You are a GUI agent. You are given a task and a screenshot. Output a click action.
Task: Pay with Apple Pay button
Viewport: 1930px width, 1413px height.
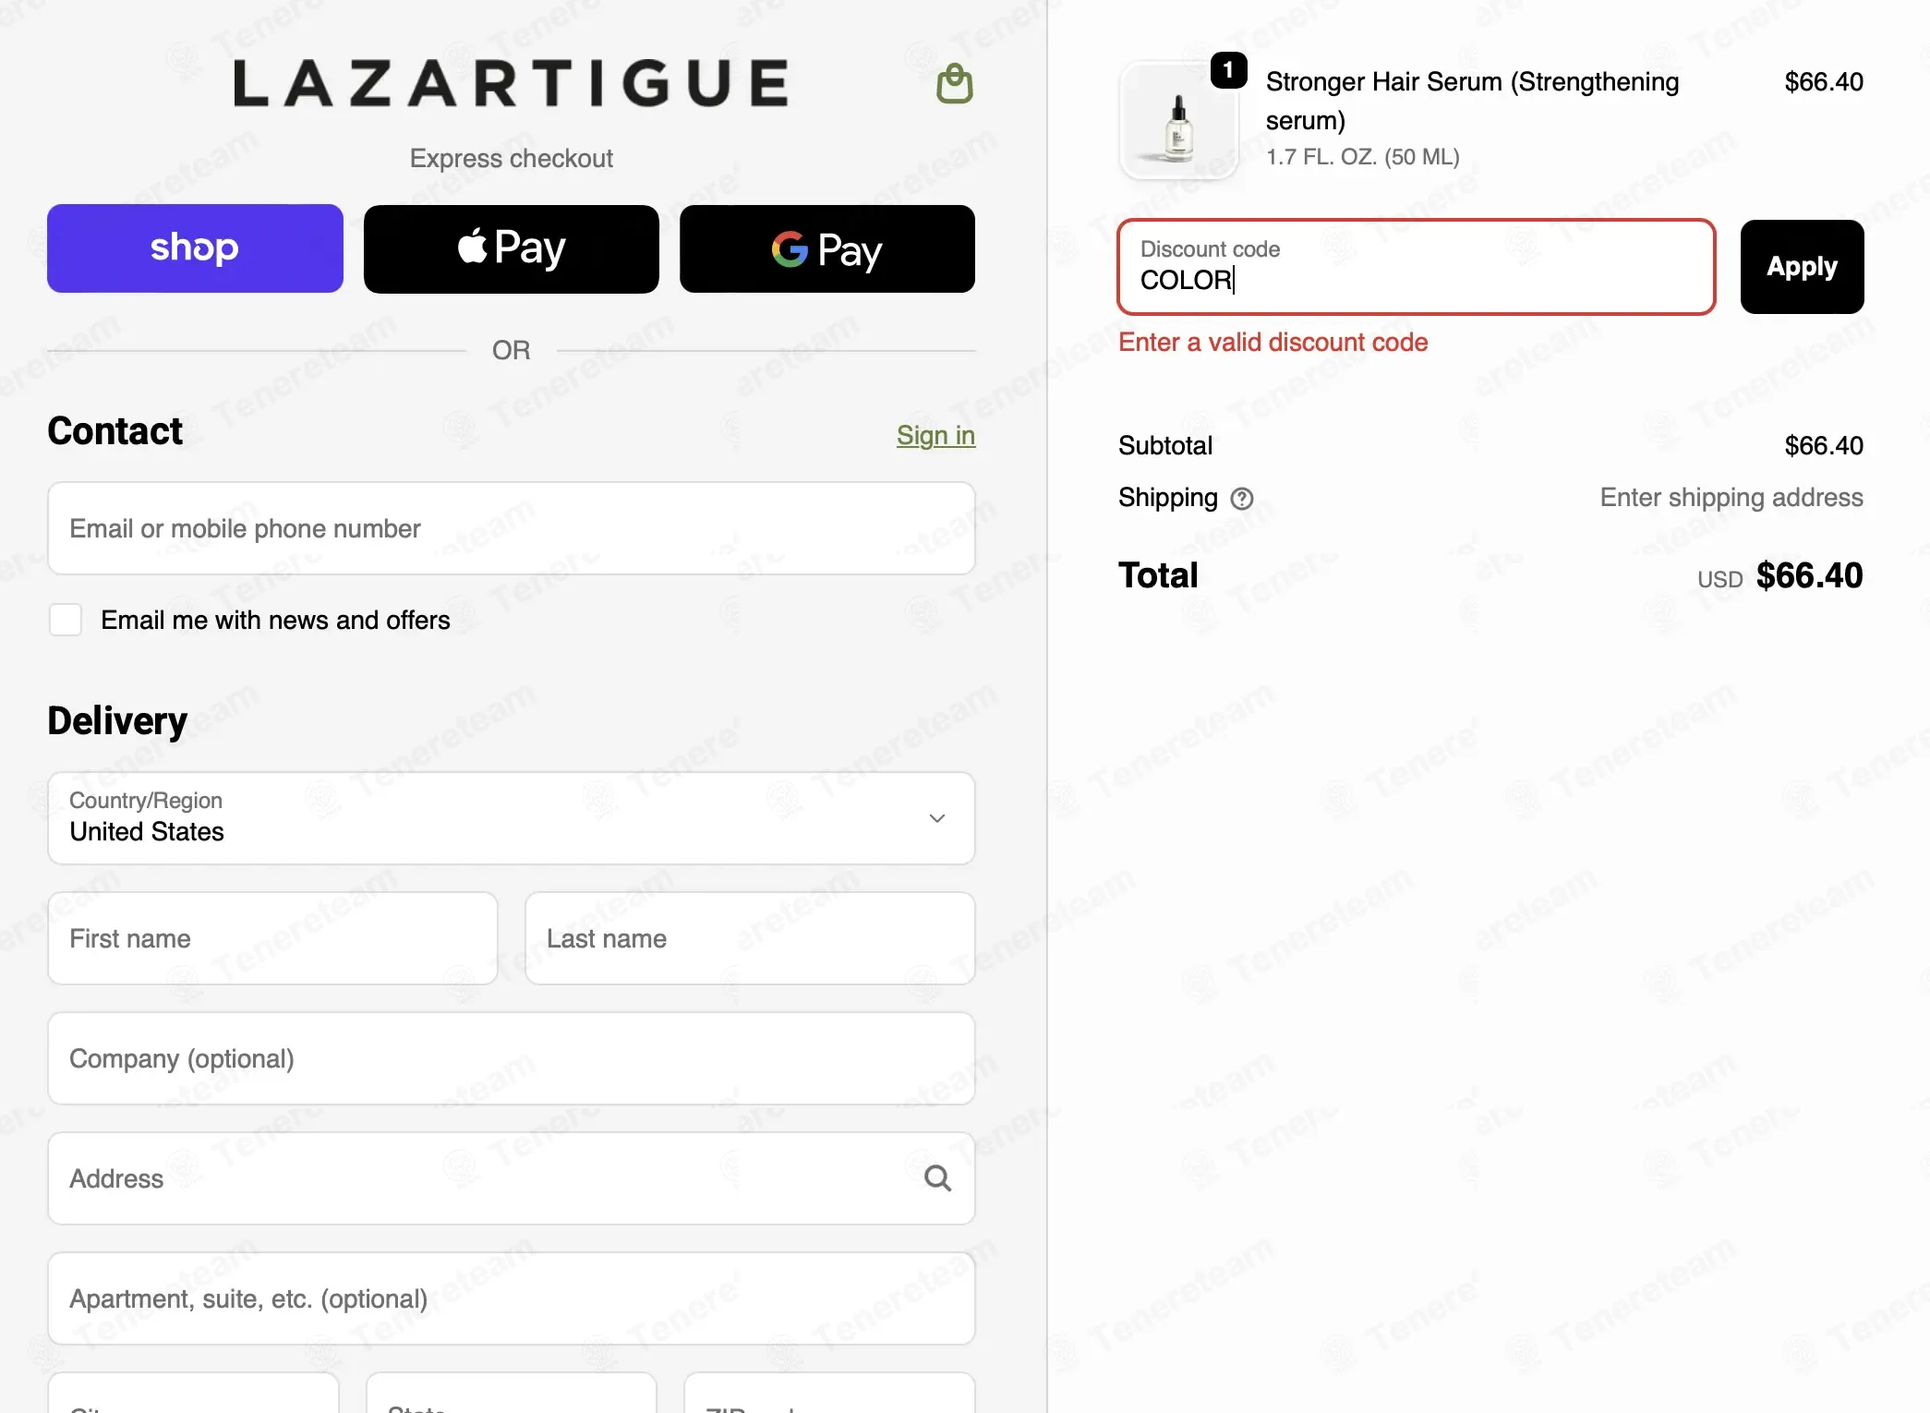coord(512,248)
